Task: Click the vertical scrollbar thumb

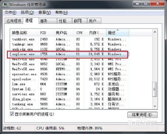Action: click(155, 89)
